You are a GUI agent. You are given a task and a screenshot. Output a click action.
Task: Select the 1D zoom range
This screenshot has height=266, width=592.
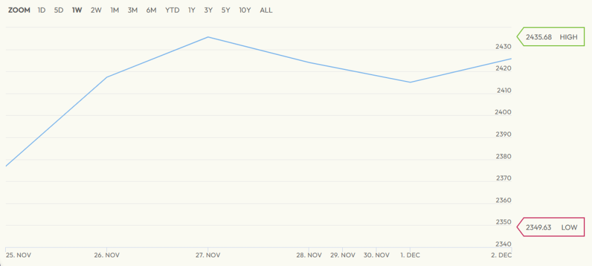(42, 10)
